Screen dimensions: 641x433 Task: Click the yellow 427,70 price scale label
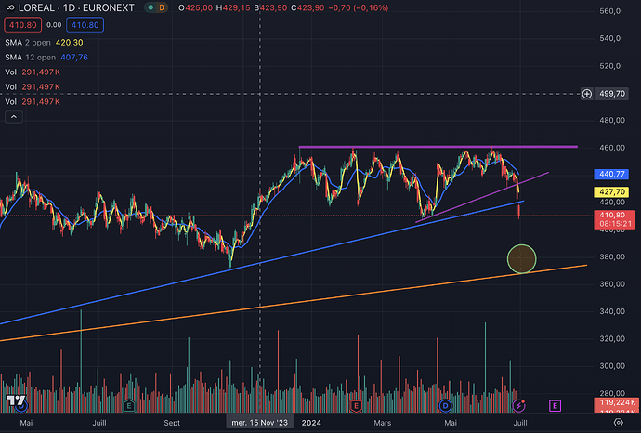pos(611,191)
